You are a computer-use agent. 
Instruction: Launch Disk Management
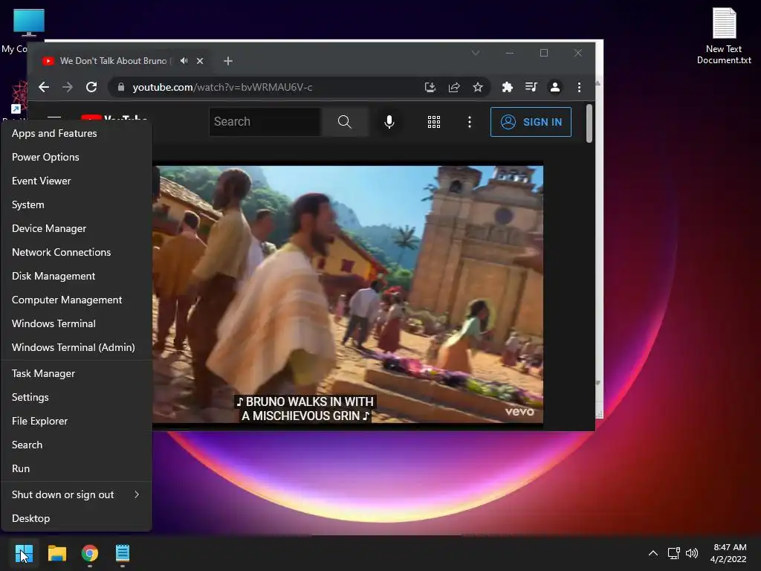click(x=77, y=276)
